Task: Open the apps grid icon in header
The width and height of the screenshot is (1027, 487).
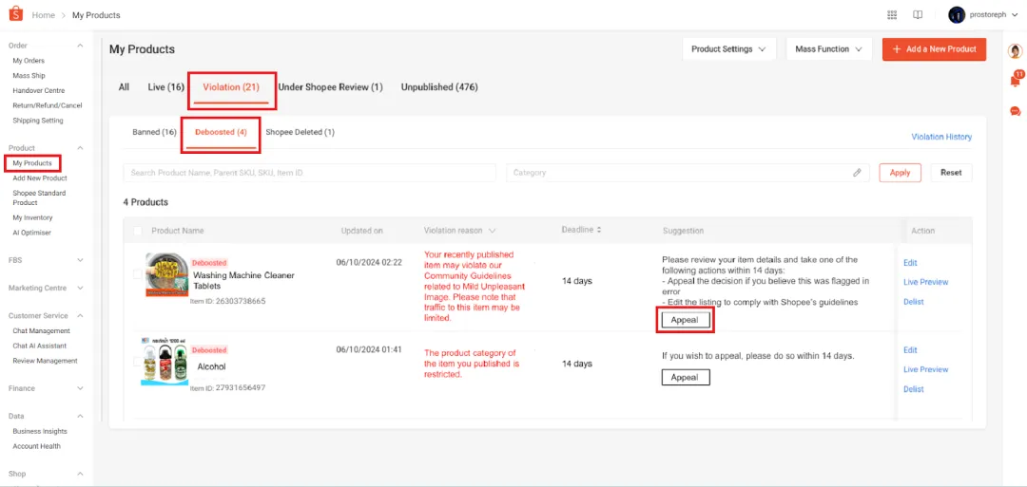Action: click(x=891, y=14)
